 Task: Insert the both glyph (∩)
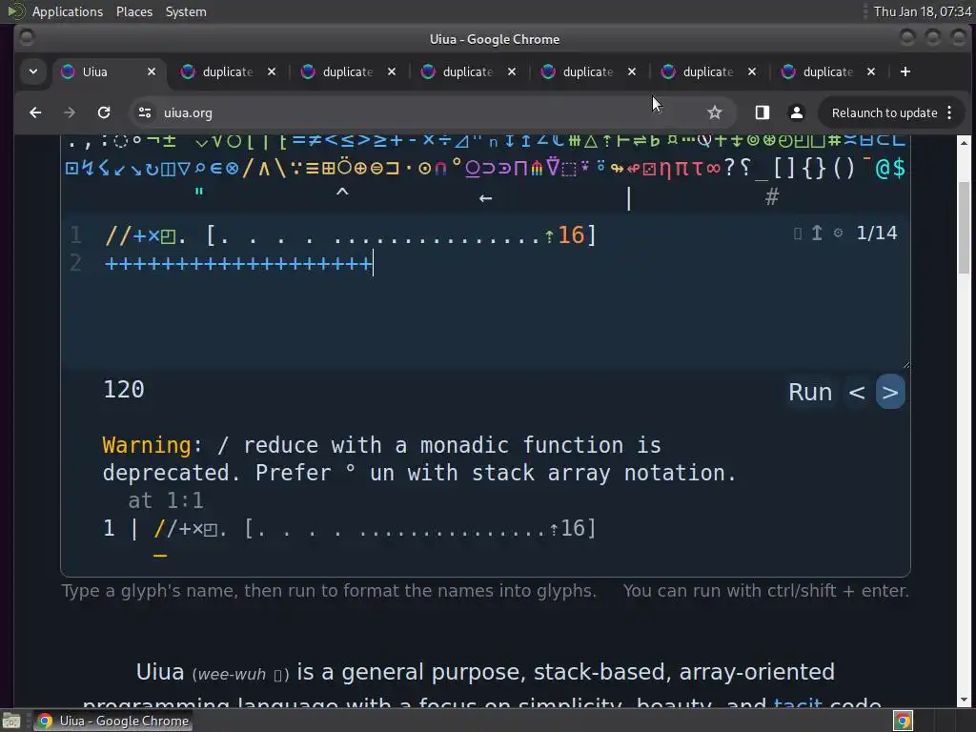point(440,168)
